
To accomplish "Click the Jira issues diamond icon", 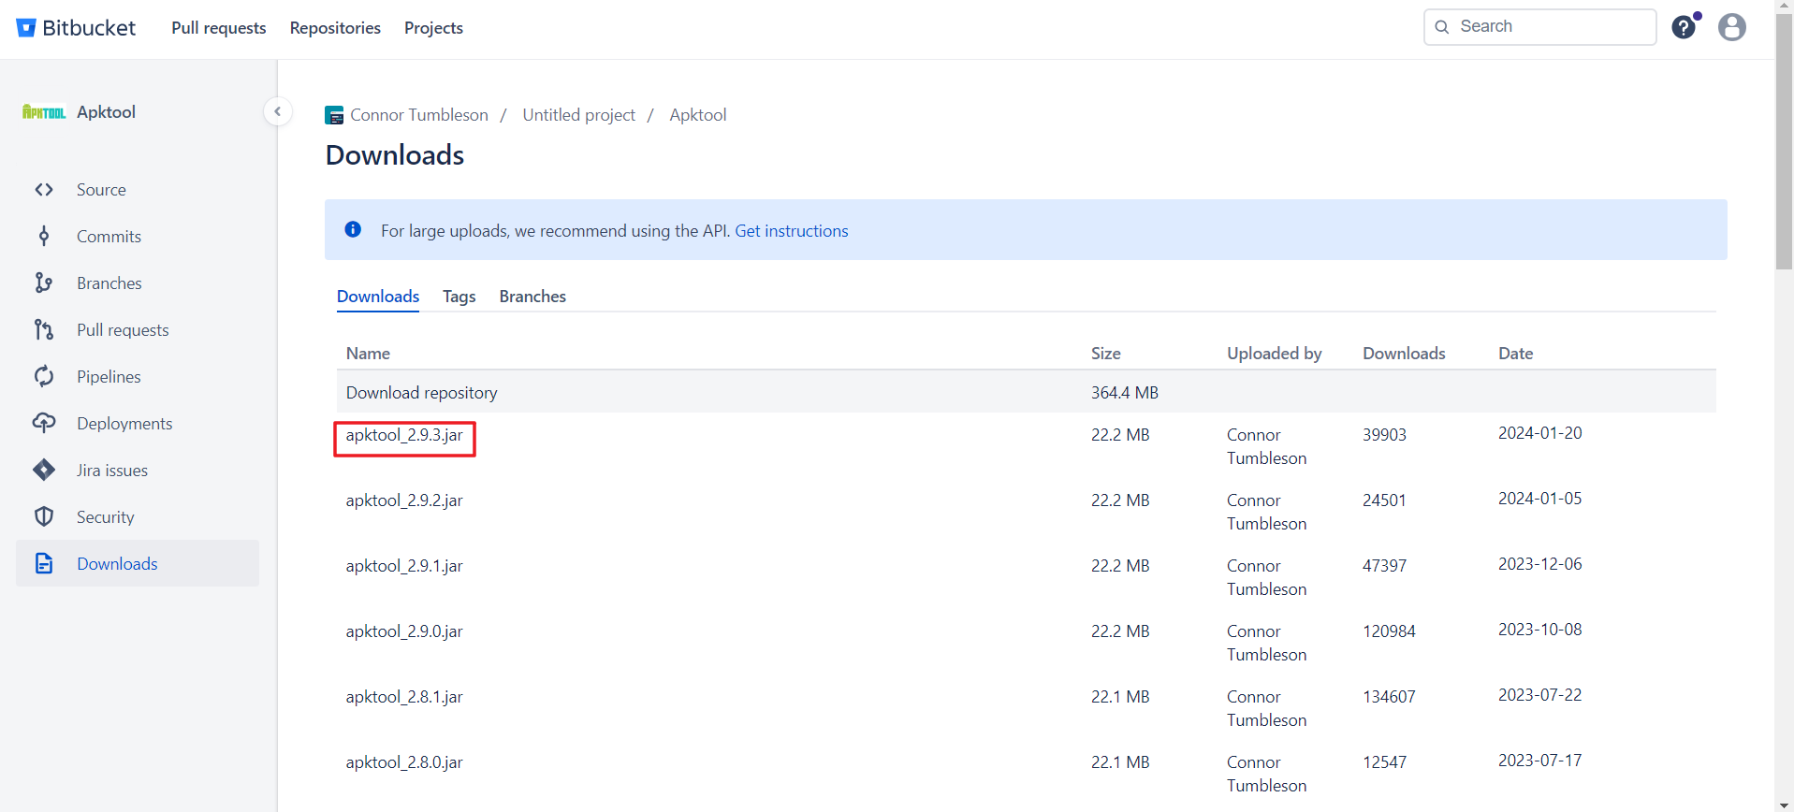I will click(44, 471).
